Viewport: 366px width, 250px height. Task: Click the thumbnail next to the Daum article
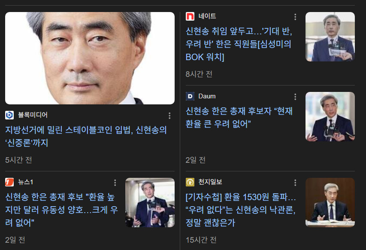tap(330, 116)
